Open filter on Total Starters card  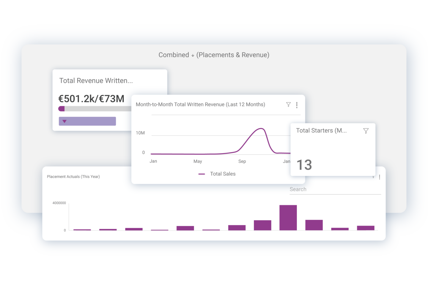pos(366,131)
